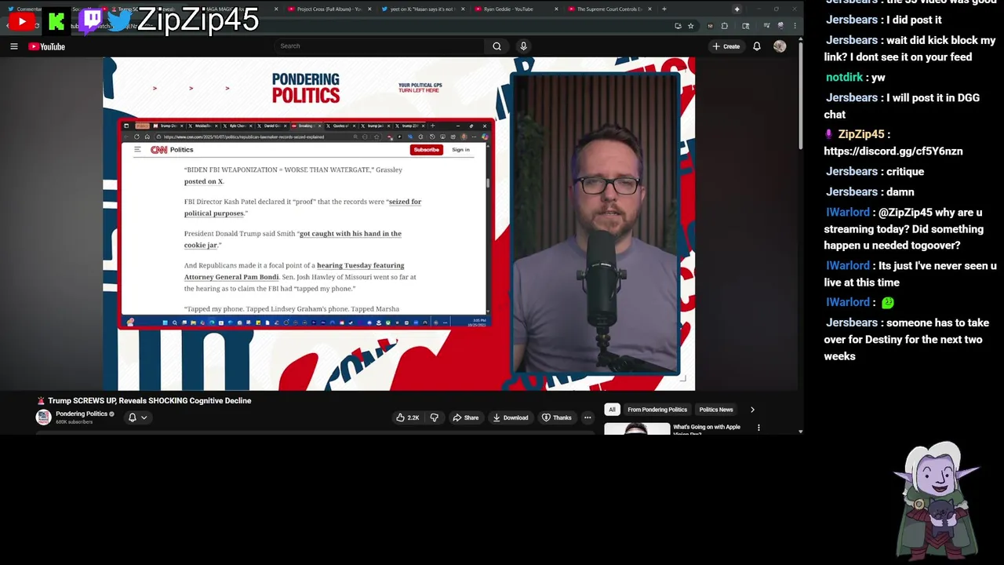Click posted on X link in CNN article
Image resolution: width=1004 pixels, height=565 pixels.
203,181
